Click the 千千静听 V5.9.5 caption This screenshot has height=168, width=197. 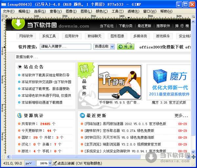point(119,103)
